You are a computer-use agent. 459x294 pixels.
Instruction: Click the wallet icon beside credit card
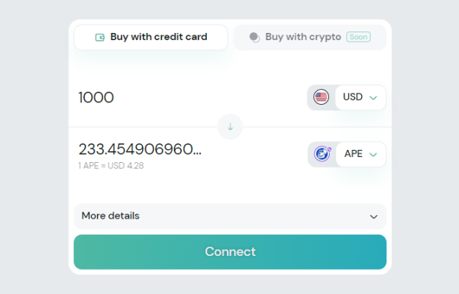[x=101, y=37]
